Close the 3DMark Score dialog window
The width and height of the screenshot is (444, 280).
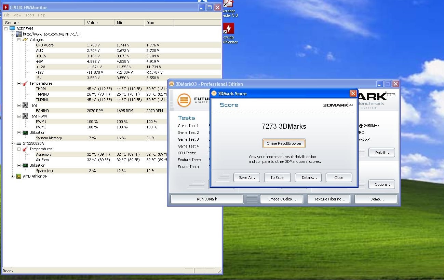pos(353,93)
